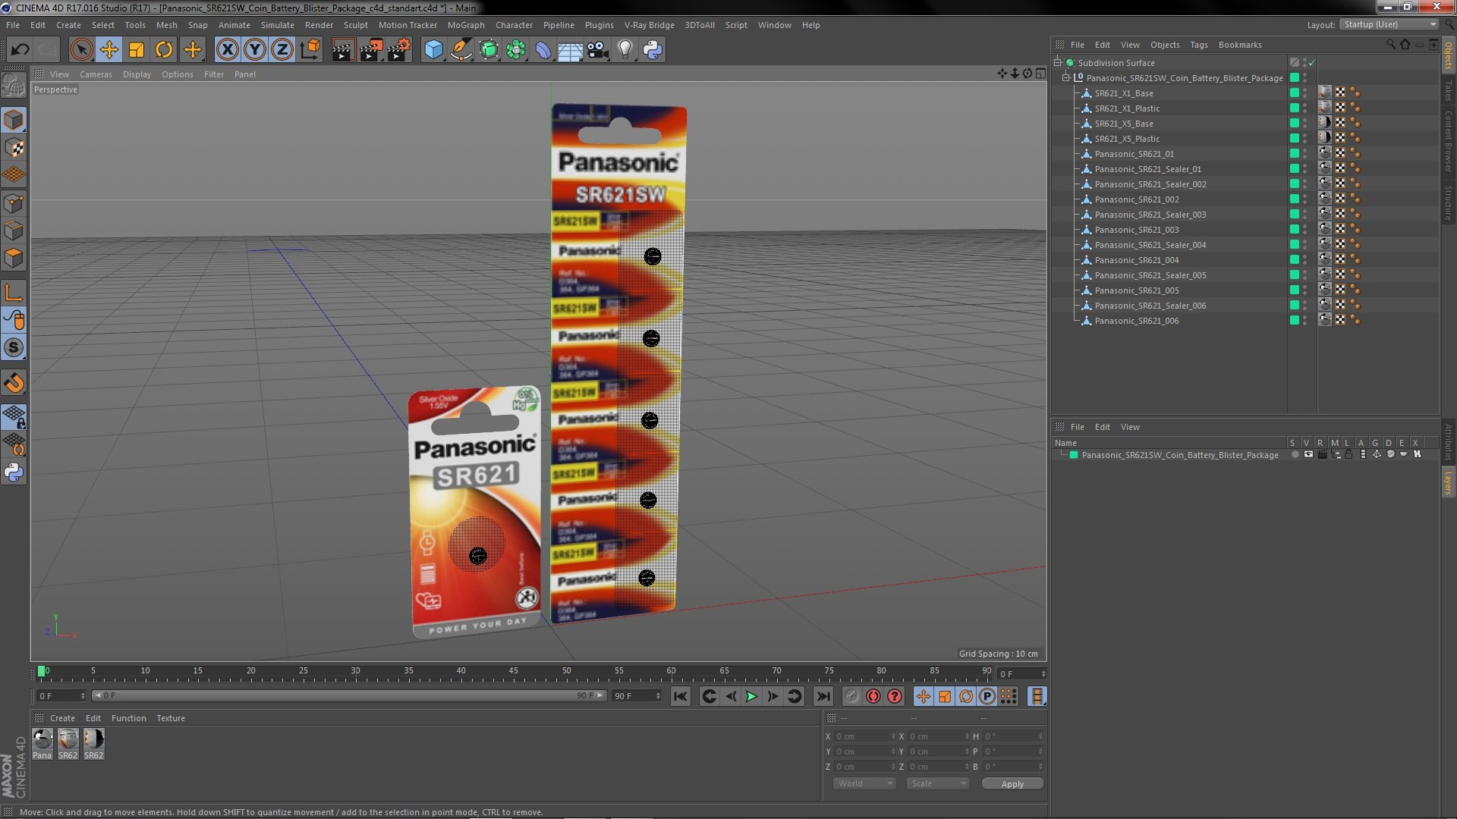Select the Scale tool in toolbar
1457x819 pixels.
[x=137, y=50]
